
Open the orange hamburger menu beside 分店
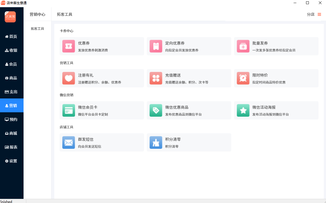tap(319, 14)
